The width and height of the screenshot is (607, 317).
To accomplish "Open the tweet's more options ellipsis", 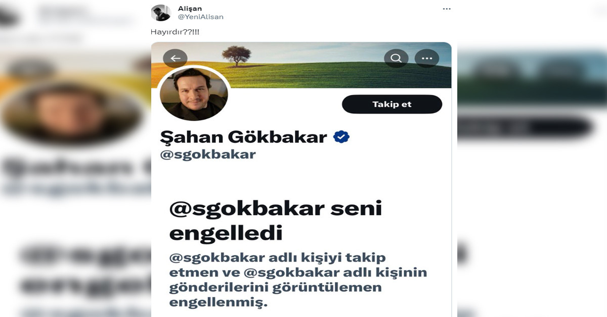I will [x=446, y=9].
